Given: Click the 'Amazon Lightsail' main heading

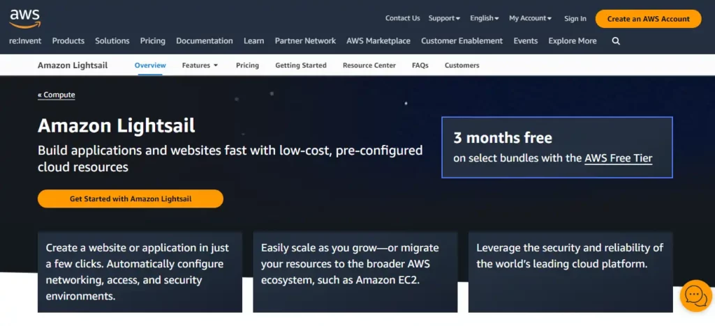Looking at the screenshot, I should 117,125.
